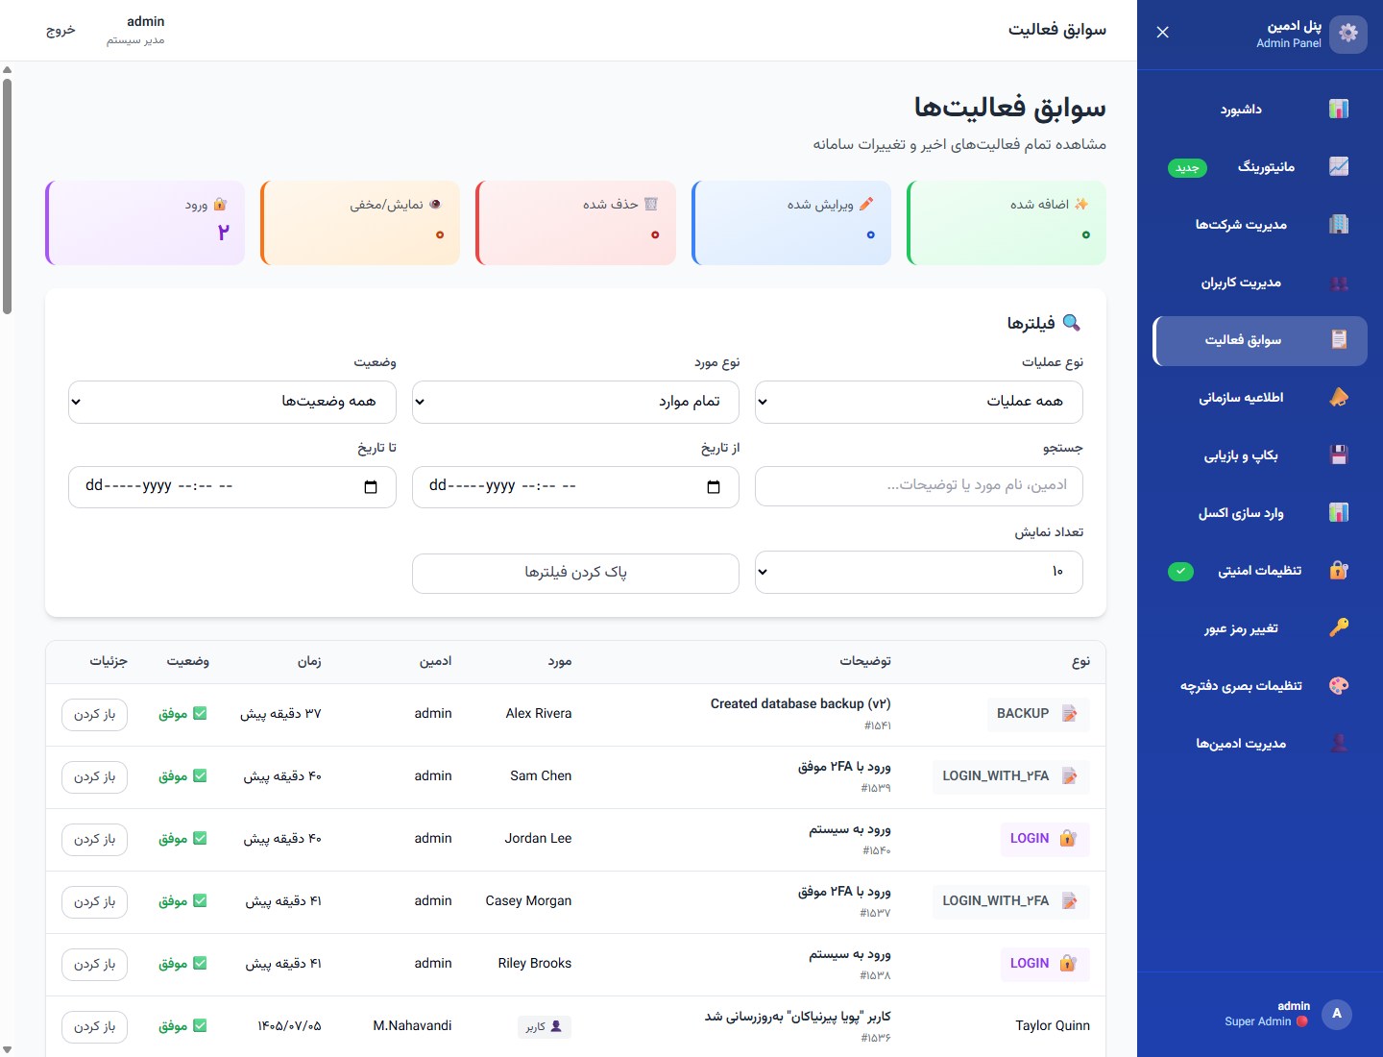Viewport: 1383px width, 1057px height.
Task: Click the chart icon for وارد سازی اکسل
Action: pos(1339,513)
